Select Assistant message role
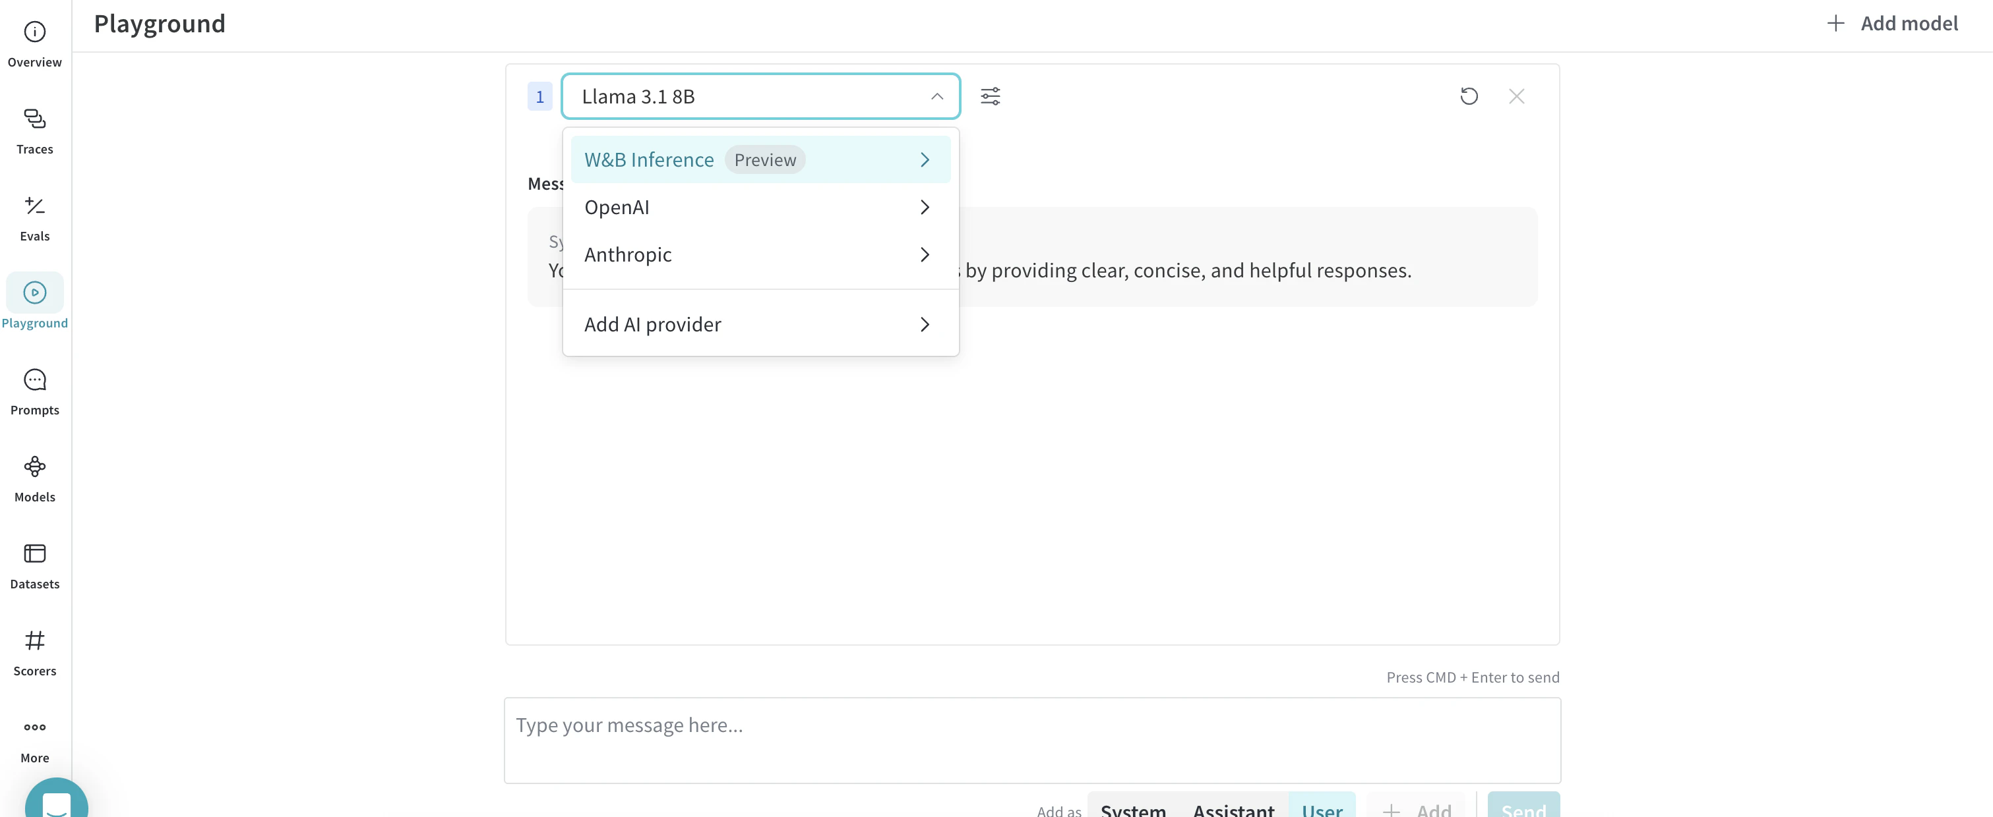 1233,808
